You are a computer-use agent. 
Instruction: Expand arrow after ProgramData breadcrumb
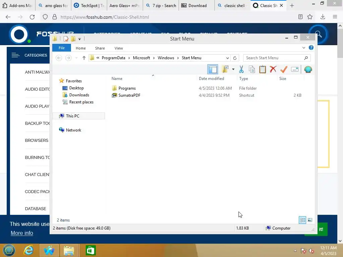pos(129,58)
